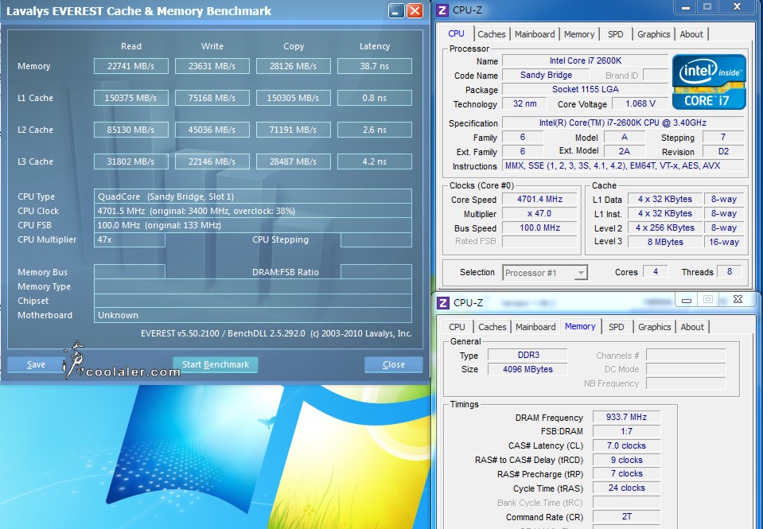Click the Threads count value 8
Image resolution: width=763 pixels, height=529 pixels.
(x=729, y=271)
